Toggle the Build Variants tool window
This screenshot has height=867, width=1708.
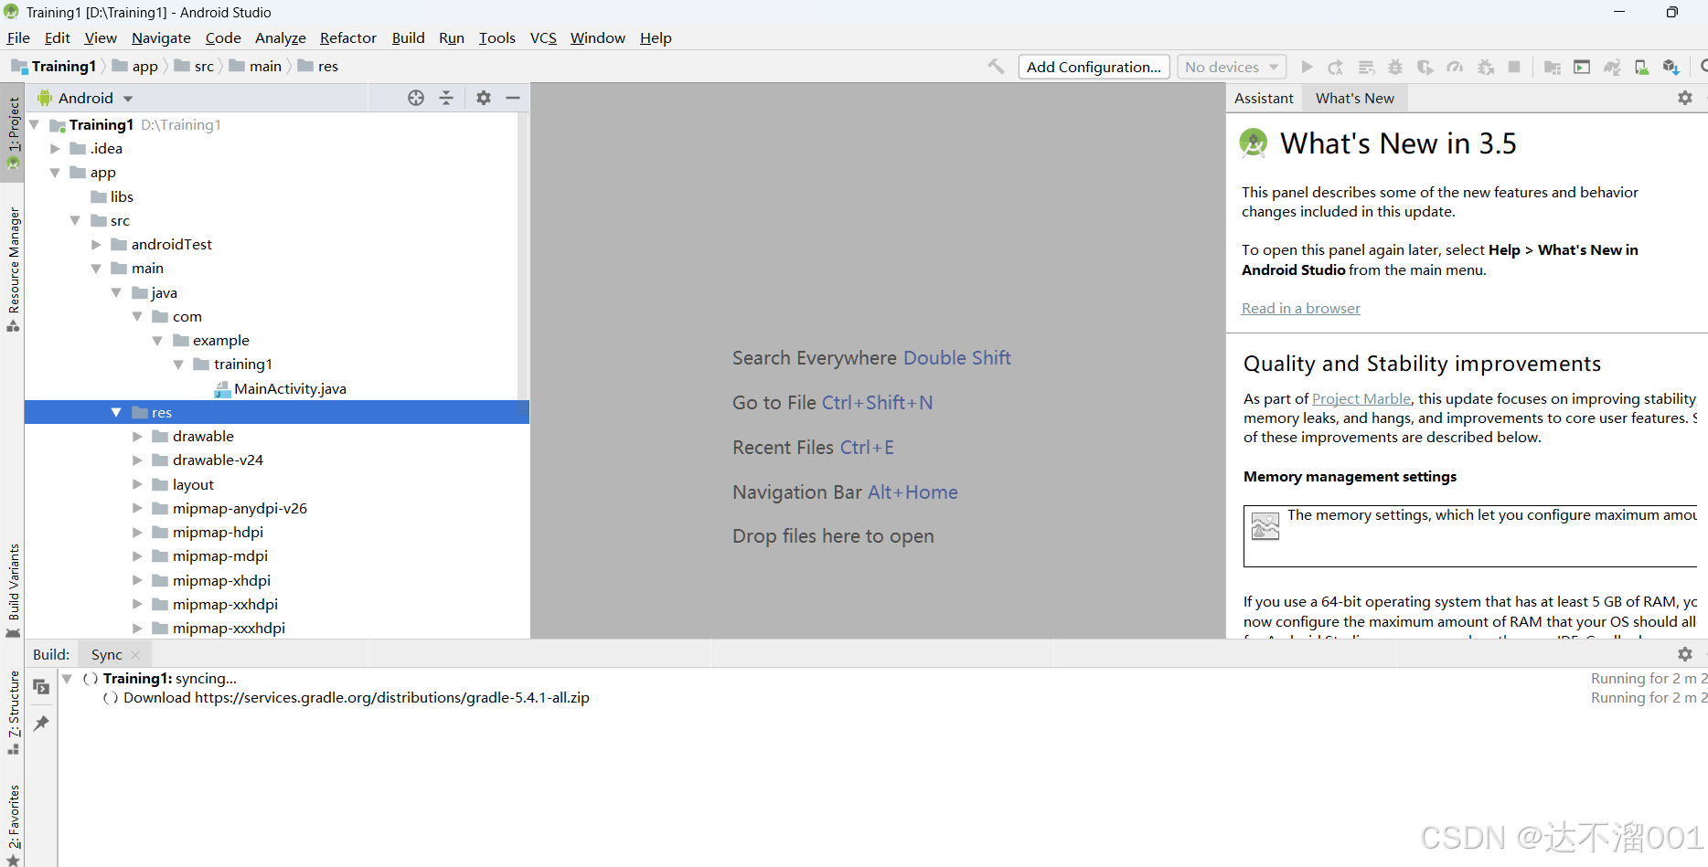point(13,590)
